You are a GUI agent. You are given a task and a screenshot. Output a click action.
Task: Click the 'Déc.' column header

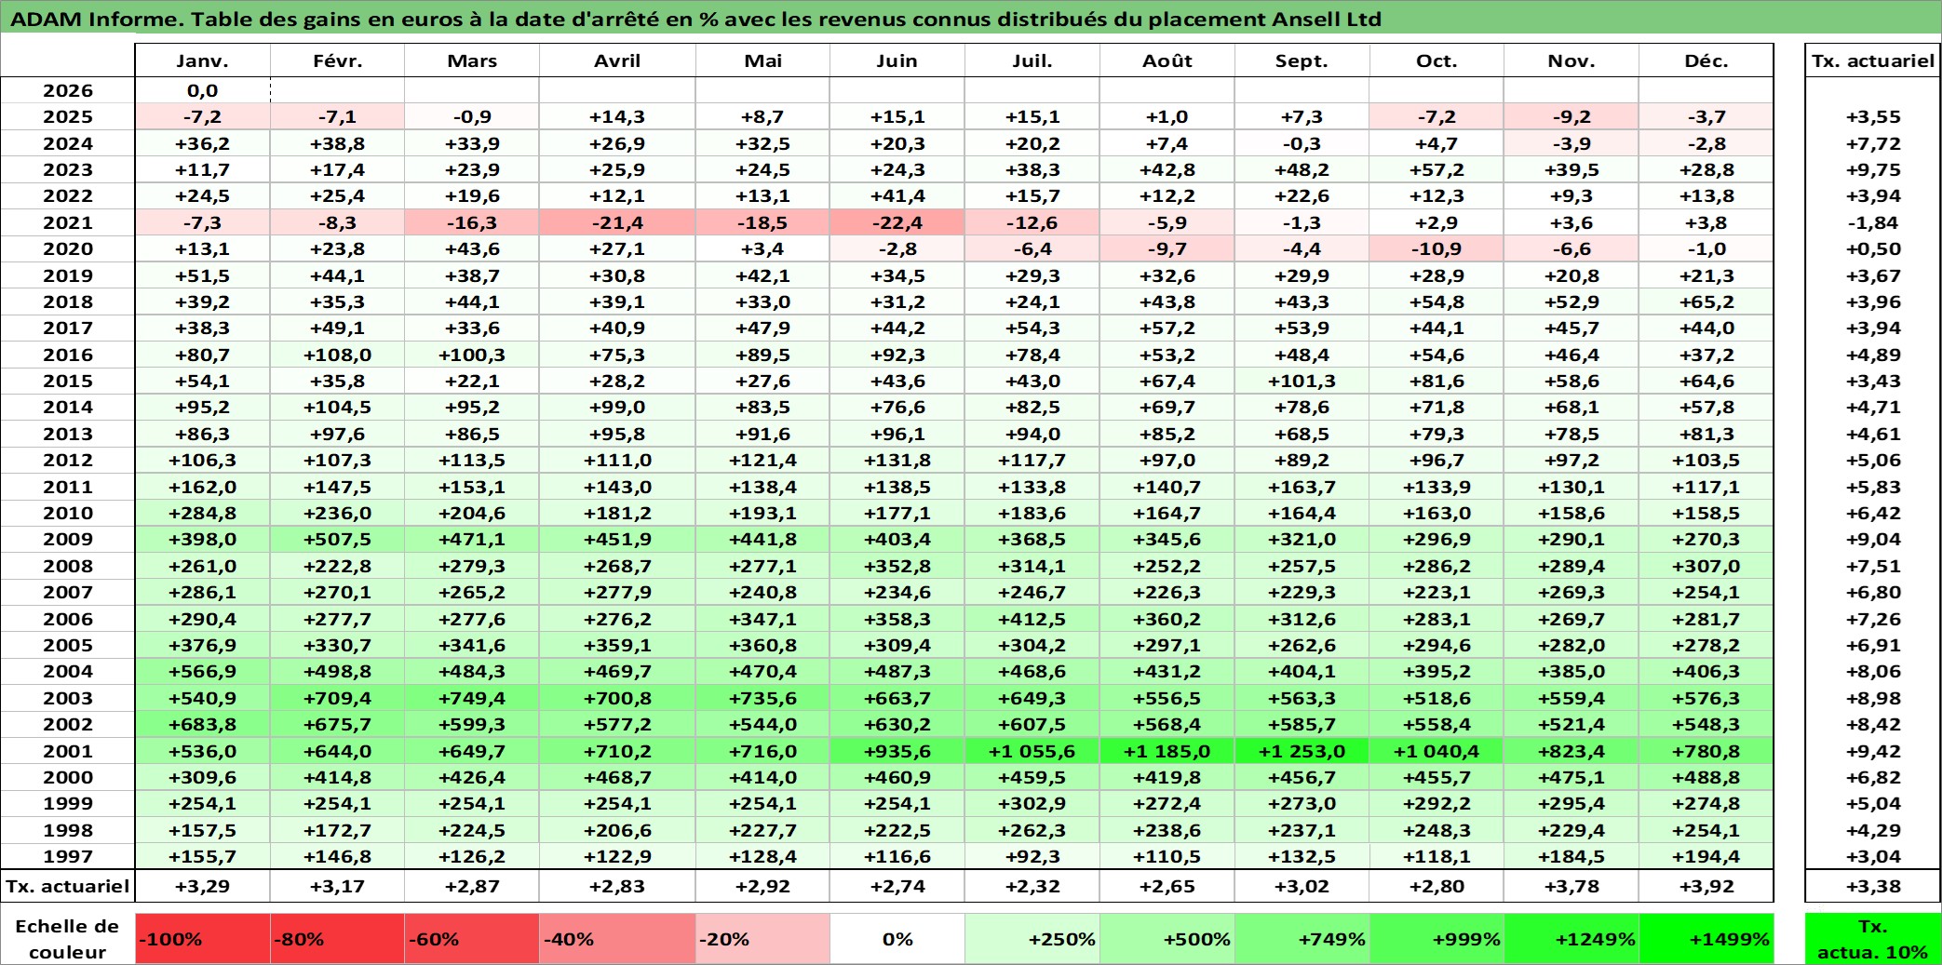coord(1706,60)
